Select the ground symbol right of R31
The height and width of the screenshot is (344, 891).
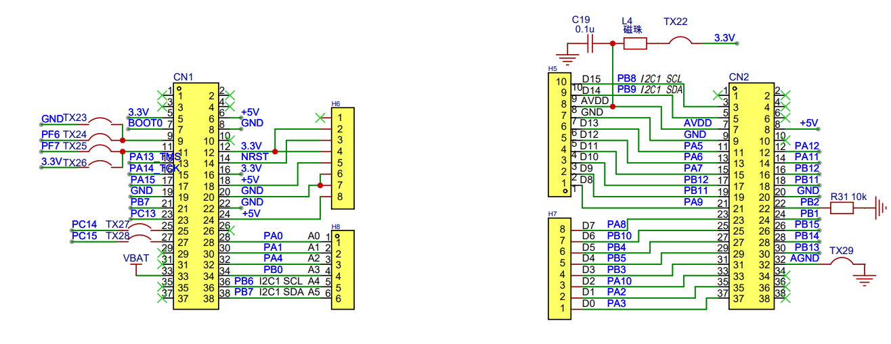(x=881, y=208)
